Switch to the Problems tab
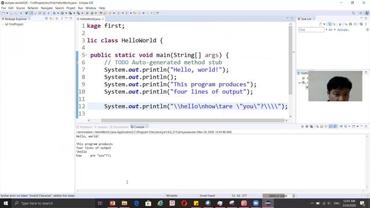Viewport: 370px width, 208px height. click(x=84, y=127)
